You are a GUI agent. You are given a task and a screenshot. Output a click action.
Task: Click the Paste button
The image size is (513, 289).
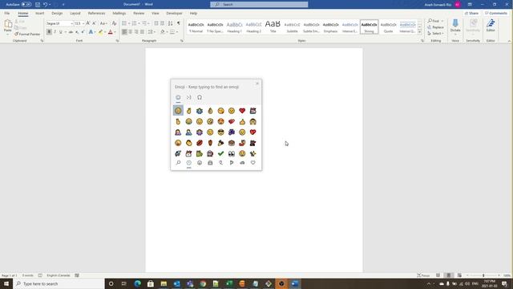[8, 26]
